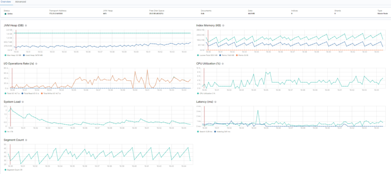Click the Documents count value

[202, 13]
